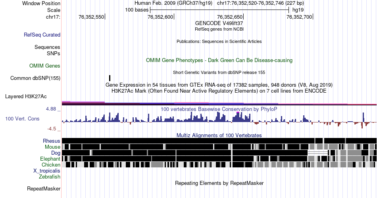Click Publications: Sequences in Scientific Articles title
This screenshot has width=377, height=198.
click(x=219, y=41)
